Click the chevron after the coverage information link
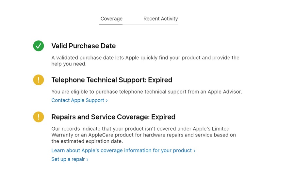The image size is (294, 171). (x=194, y=151)
